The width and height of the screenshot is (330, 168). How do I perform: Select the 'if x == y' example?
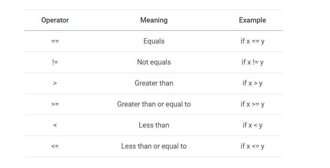point(252,41)
